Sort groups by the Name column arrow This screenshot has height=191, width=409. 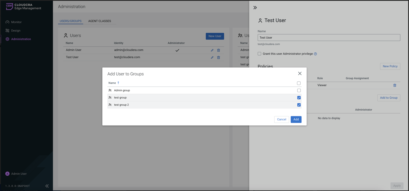tap(118, 83)
